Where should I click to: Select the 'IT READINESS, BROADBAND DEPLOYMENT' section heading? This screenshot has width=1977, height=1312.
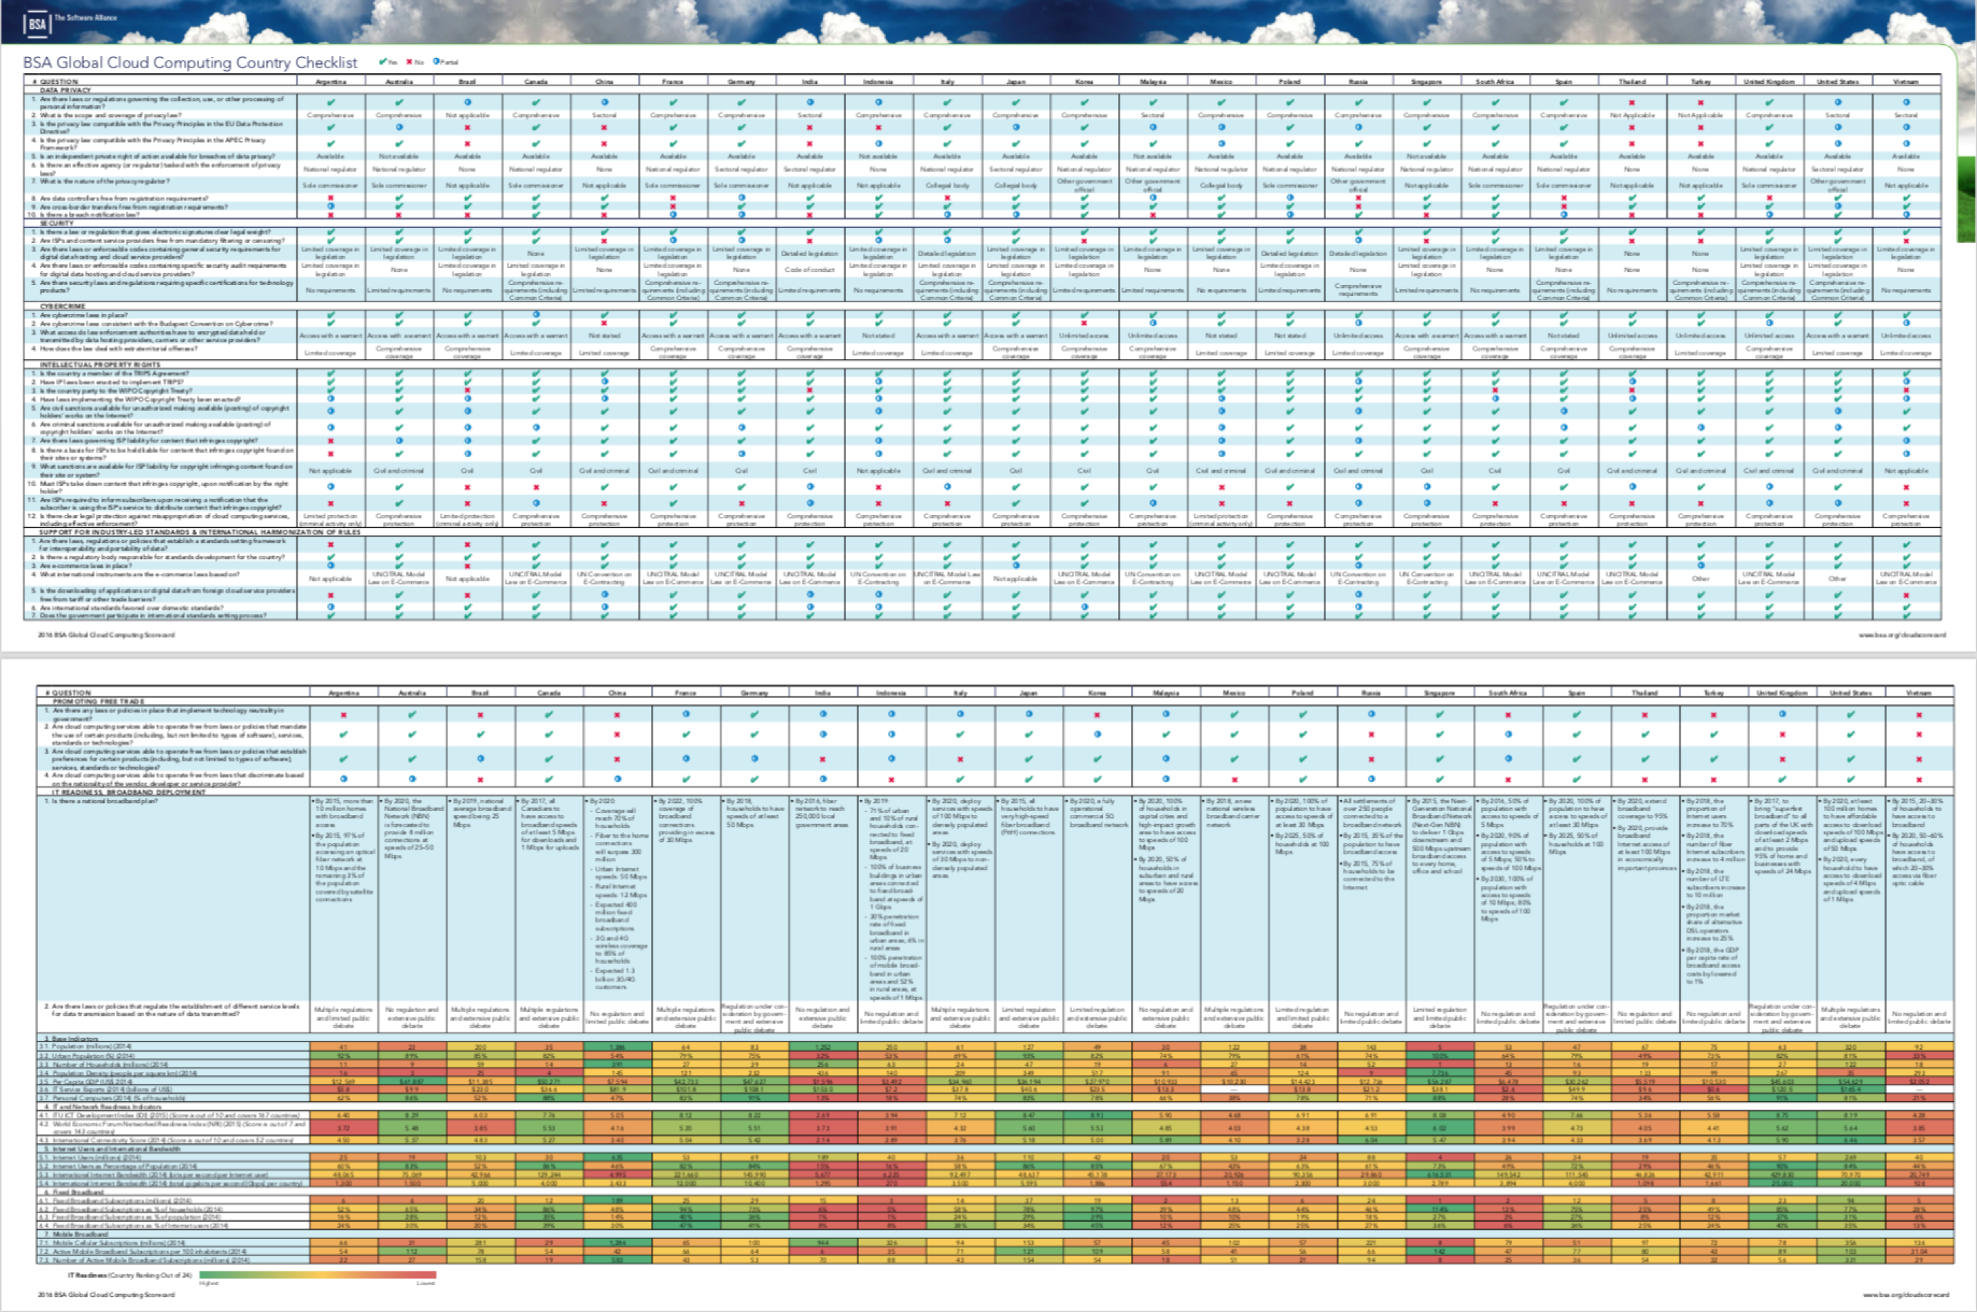click(128, 792)
